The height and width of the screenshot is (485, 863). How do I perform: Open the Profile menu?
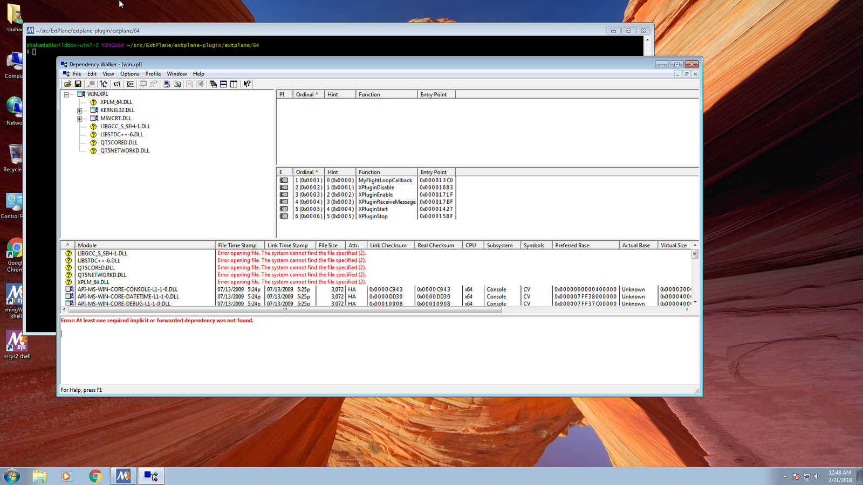pos(153,74)
